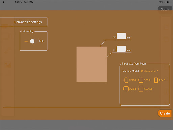Click the H: height input field
Screen dimensions: 173x130
121,49
